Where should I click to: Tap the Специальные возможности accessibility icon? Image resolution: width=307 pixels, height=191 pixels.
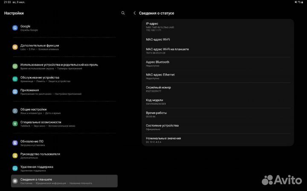[x=15, y=124]
